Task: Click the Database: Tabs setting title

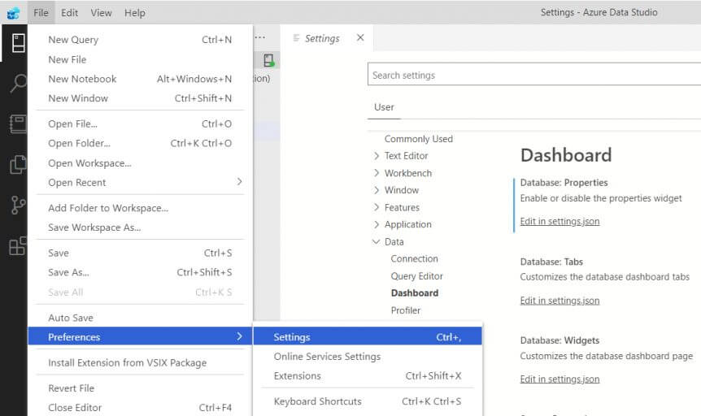Action: (x=551, y=262)
